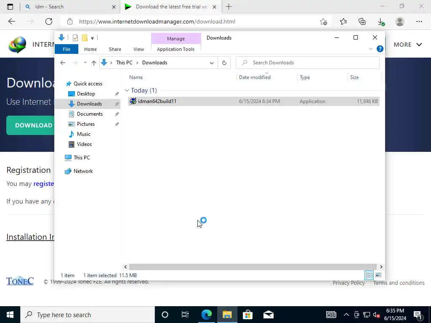The image size is (431, 323).
Task: Switch to the View ribbon tab
Action: pos(138,49)
